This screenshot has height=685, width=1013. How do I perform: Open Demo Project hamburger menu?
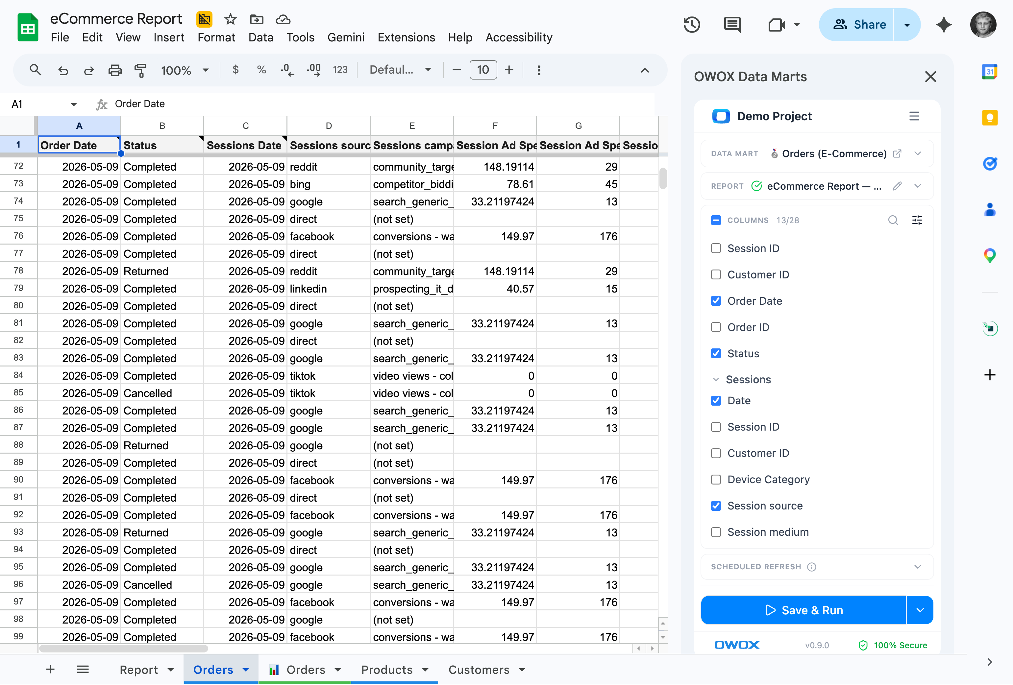click(914, 116)
